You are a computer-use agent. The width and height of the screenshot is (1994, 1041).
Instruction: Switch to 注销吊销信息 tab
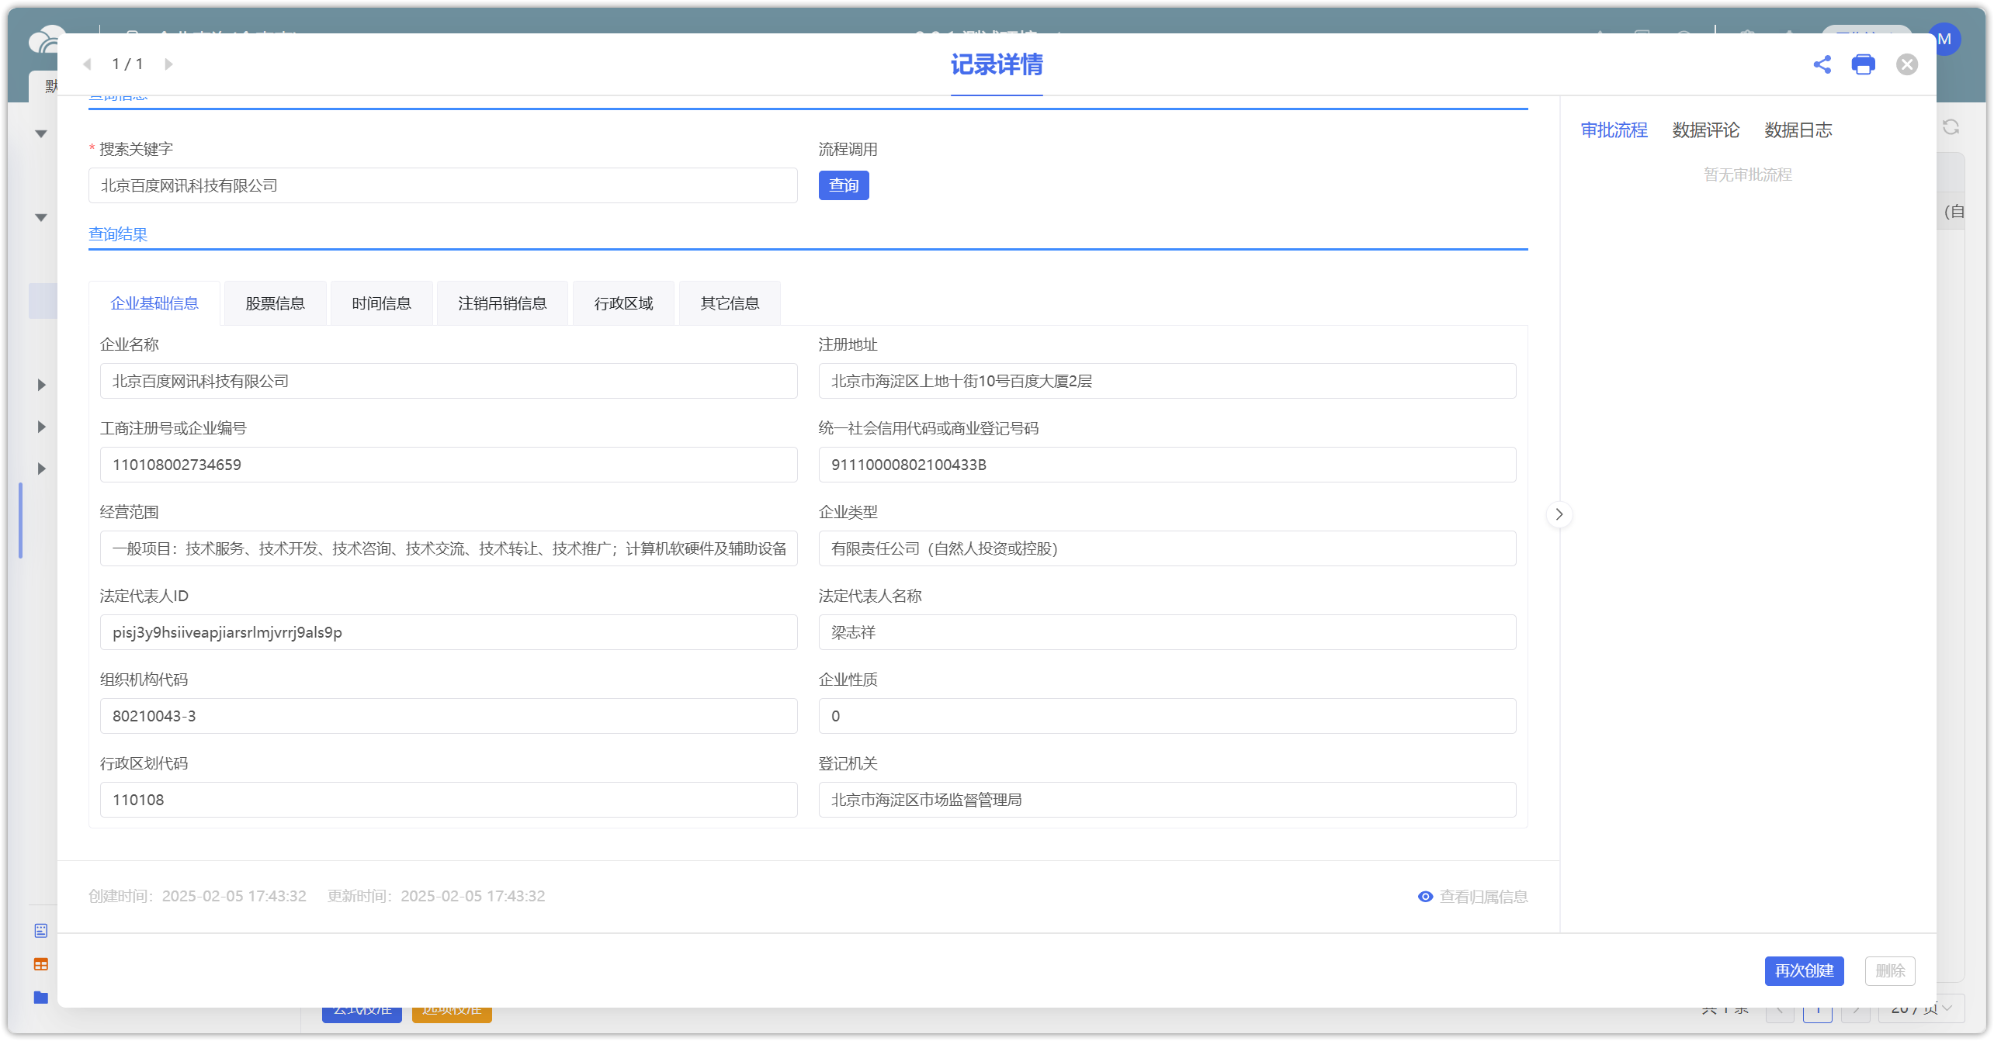502,303
